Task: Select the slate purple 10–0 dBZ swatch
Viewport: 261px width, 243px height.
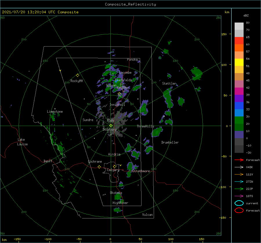Action: click(x=239, y=135)
